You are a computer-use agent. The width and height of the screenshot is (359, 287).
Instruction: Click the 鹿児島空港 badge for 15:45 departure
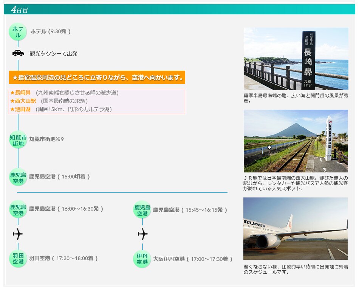[142, 210]
